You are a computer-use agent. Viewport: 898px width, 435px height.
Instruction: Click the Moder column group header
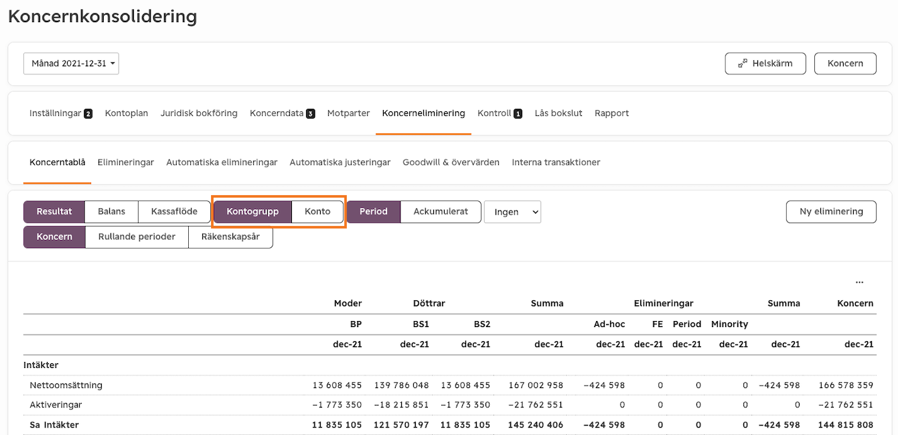(348, 304)
